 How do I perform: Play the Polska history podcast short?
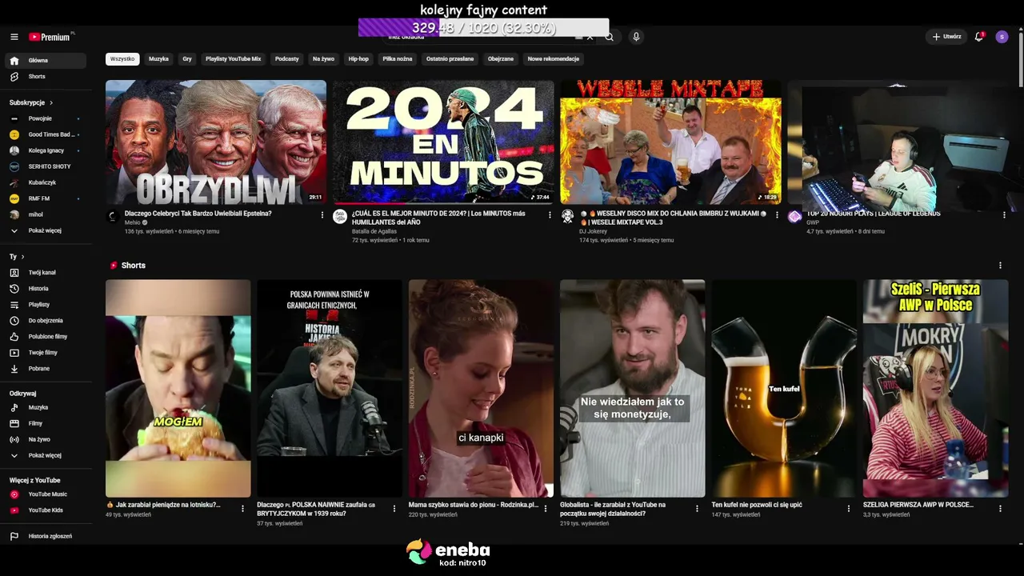330,388
